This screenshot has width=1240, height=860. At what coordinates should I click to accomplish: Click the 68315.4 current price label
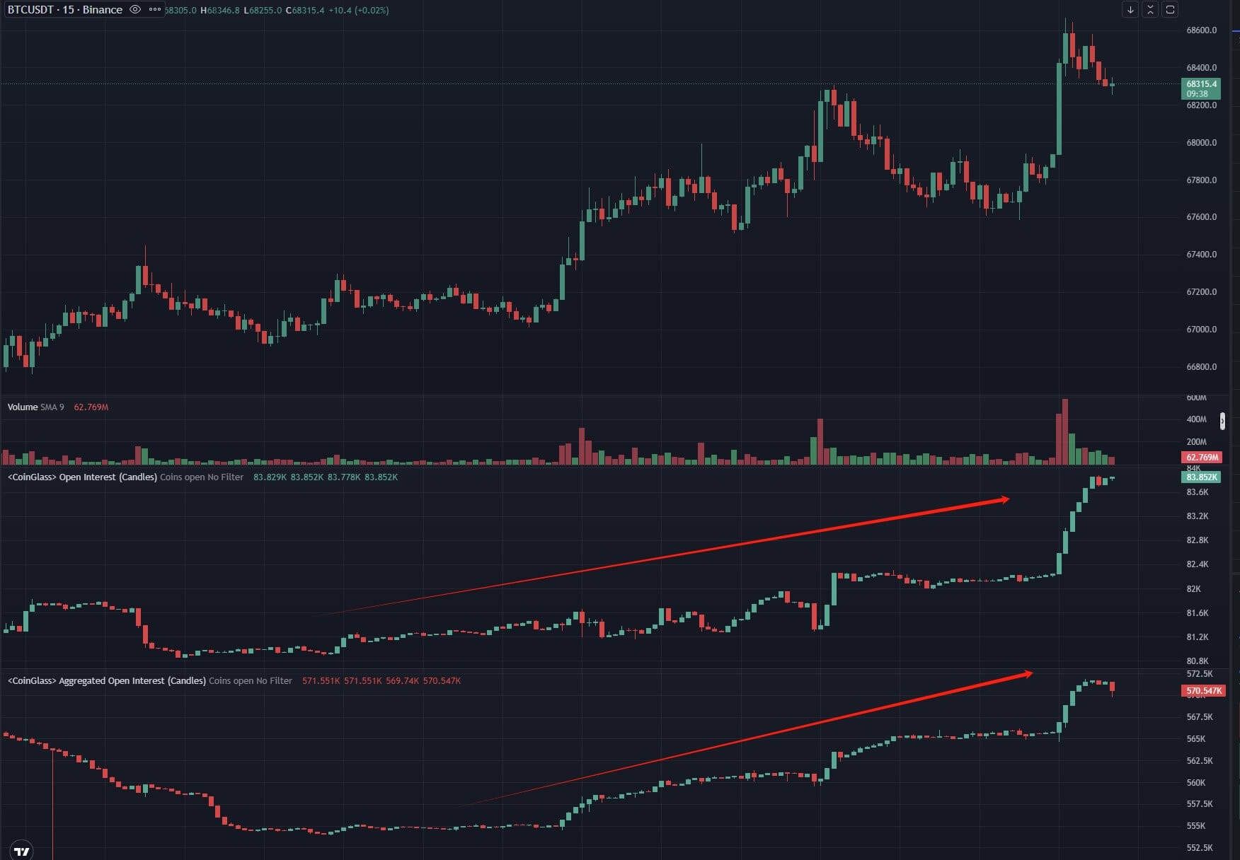[x=1201, y=88]
